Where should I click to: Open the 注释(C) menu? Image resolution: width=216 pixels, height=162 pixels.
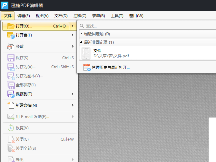80,16
